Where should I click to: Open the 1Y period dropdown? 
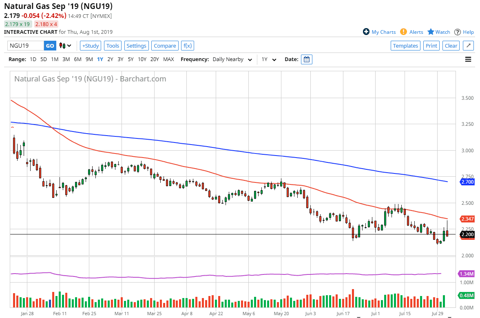pos(269,59)
